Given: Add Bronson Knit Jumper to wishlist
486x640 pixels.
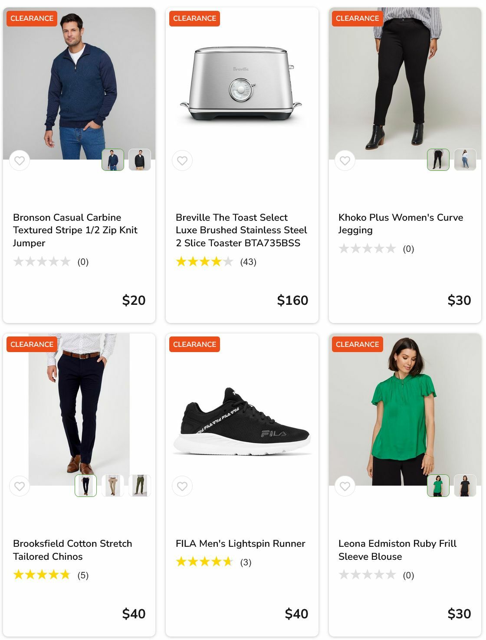Looking at the screenshot, I should click(x=20, y=161).
